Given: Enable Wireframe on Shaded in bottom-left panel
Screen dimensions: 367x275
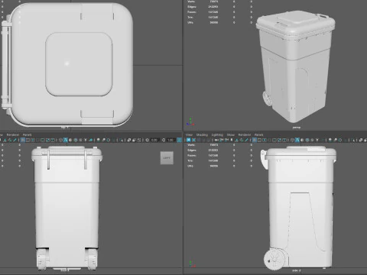Looking at the screenshot, I should [x=76, y=140].
